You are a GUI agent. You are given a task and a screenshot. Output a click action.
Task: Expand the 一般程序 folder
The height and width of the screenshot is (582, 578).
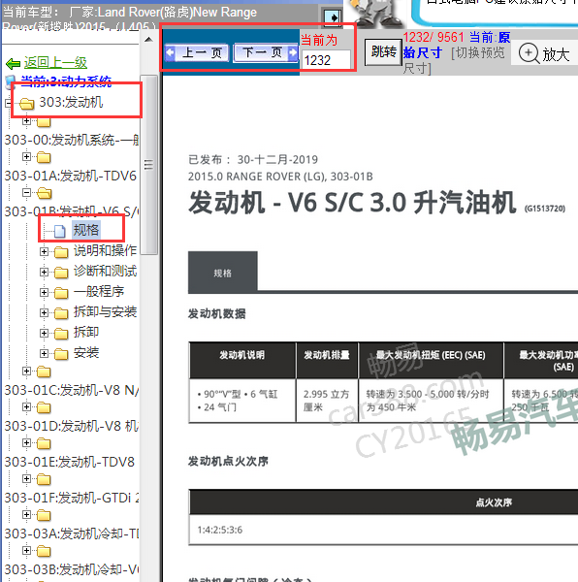(x=44, y=293)
